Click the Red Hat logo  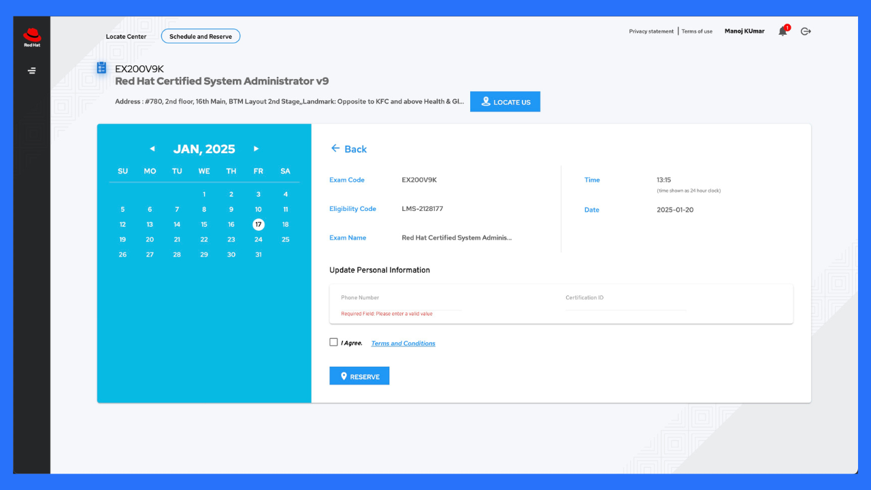pos(32,37)
